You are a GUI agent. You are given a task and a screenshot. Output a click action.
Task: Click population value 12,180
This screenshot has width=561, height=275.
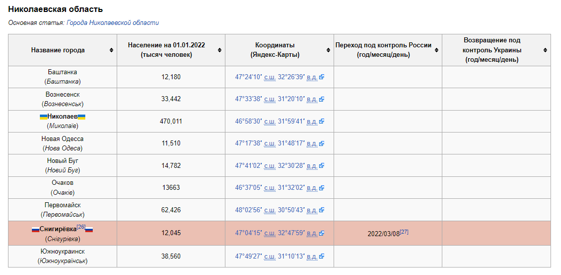[171, 77]
